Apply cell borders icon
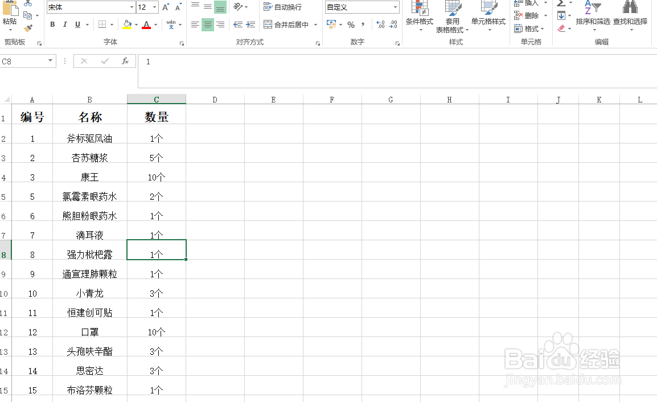The height and width of the screenshot is (402, 657). (102, 24)
